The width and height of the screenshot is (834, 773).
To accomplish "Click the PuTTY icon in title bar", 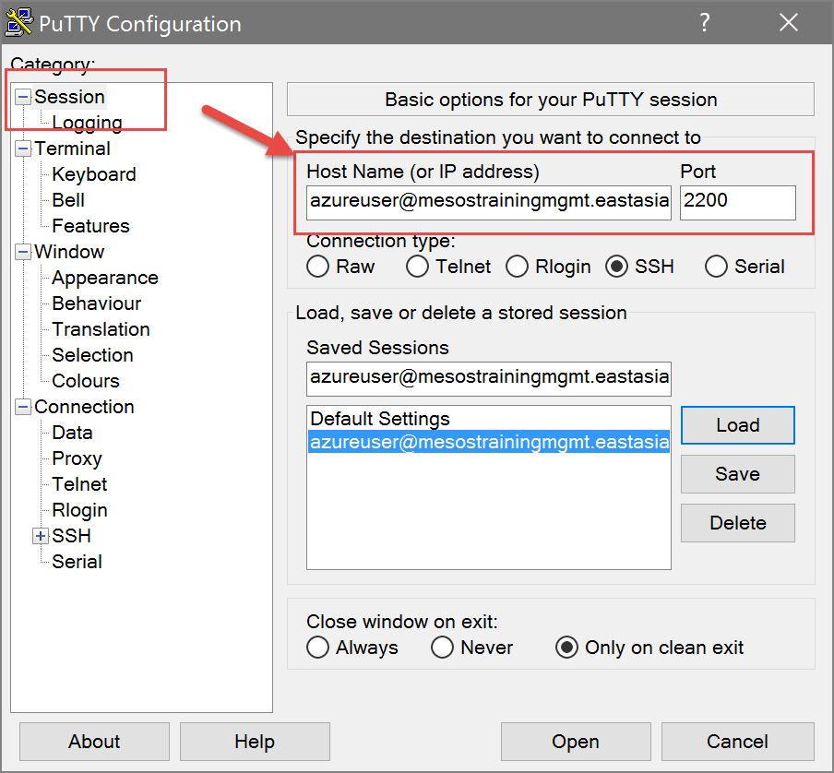I will [19, 23].
